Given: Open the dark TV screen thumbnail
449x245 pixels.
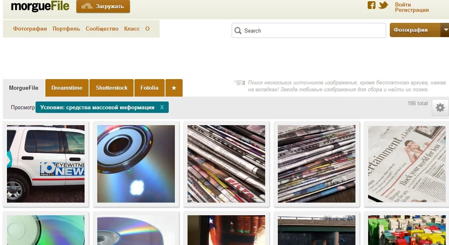Looking at the screenshot, I should (226, 230).
